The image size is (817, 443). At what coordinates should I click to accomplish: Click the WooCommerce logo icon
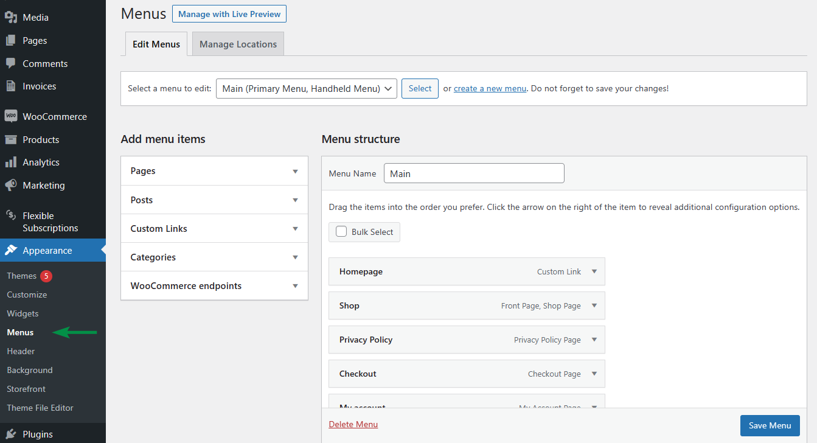coord(11,116)
